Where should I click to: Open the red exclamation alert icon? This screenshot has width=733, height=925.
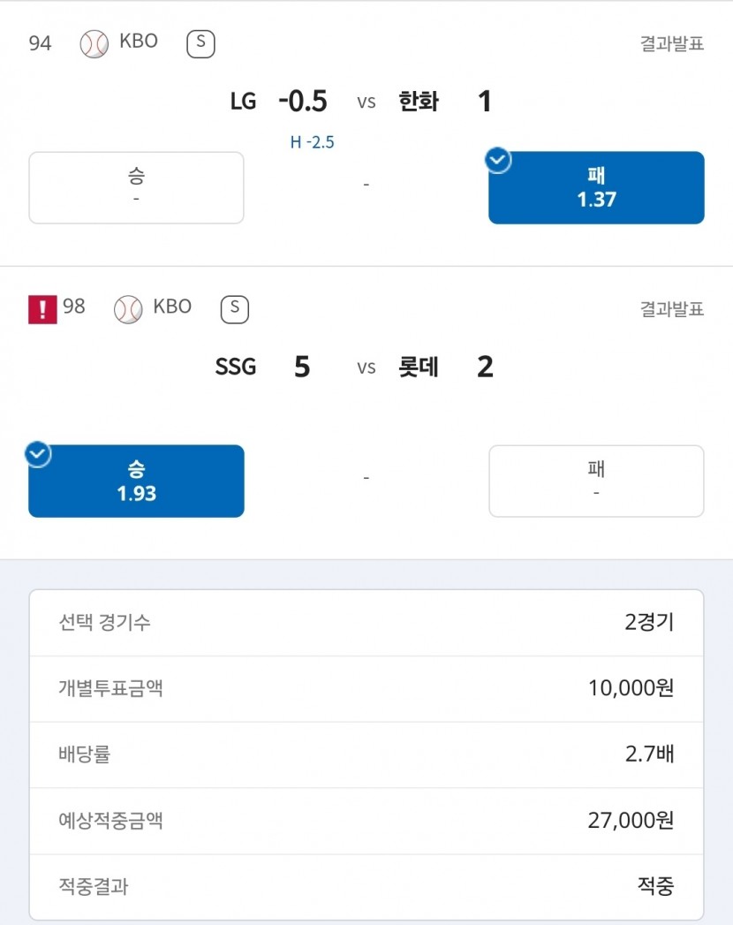click(42, 309)
